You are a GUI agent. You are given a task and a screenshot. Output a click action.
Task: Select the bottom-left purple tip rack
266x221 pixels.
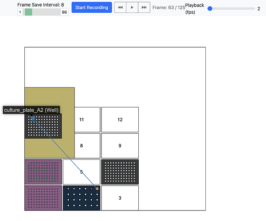pyautogui.click(x=43, y=198)
